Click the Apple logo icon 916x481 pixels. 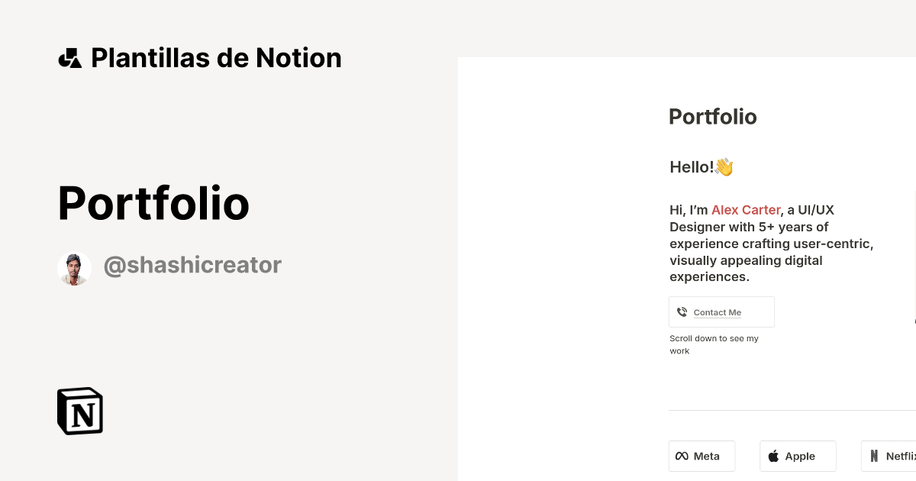(773, 456)
